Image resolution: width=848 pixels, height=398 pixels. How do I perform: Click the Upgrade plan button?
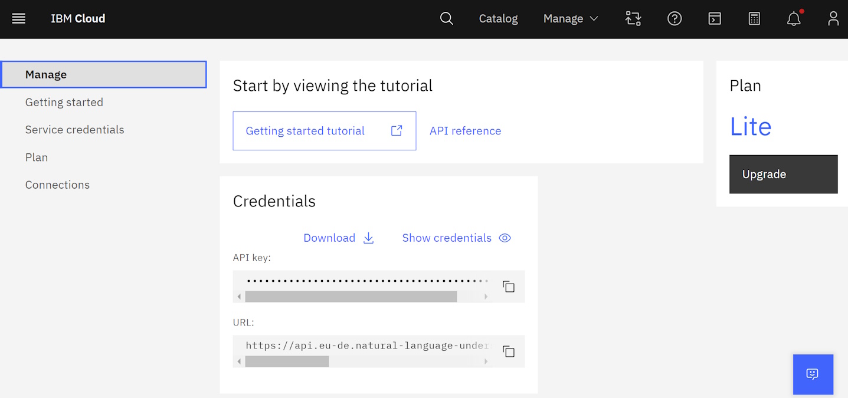point(783,174)
